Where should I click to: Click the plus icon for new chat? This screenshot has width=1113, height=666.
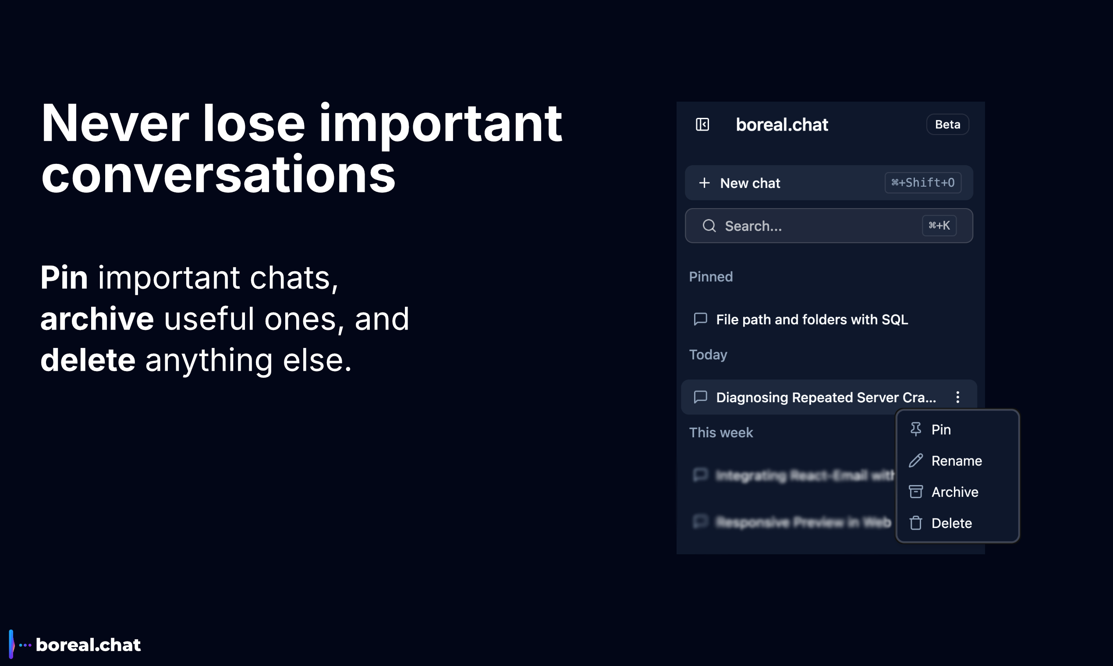point(705,183)
